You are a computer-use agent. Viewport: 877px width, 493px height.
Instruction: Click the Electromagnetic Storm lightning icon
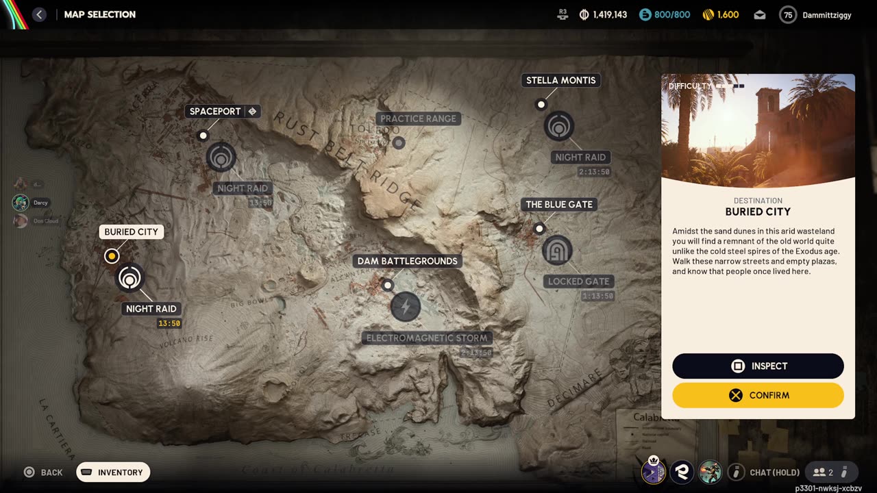[406, 307]
